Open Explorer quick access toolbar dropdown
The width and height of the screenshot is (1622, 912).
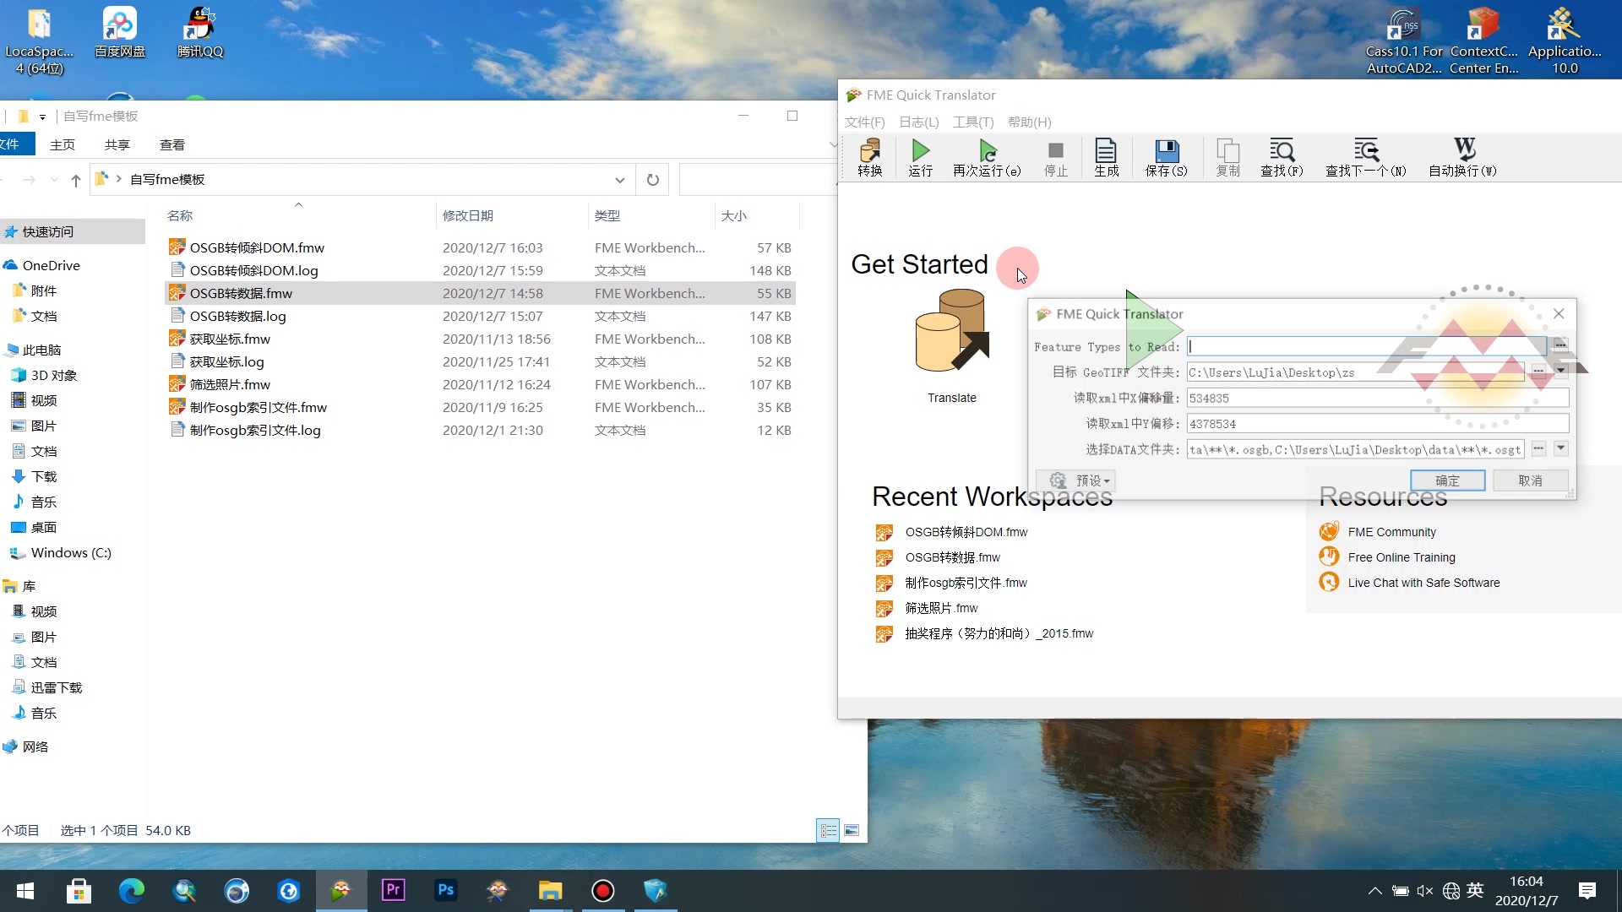(42, 117)
